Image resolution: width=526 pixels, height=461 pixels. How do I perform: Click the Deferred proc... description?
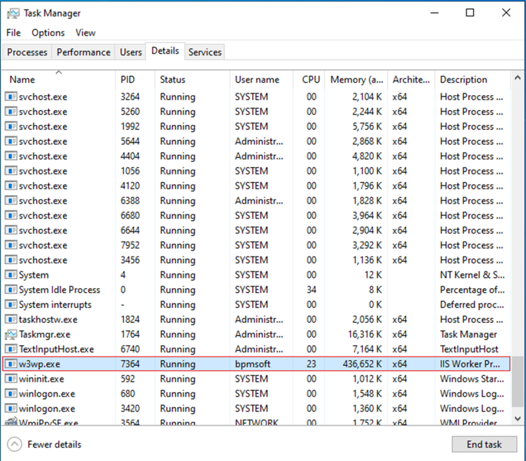[472, 304]
